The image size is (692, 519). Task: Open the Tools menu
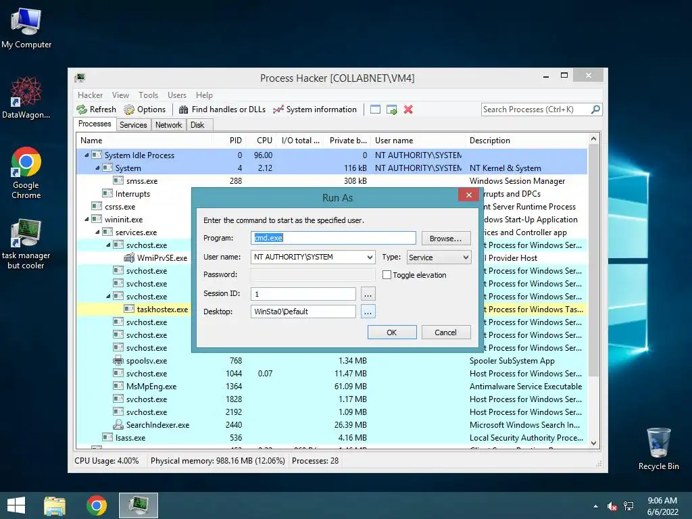(148, 95)
